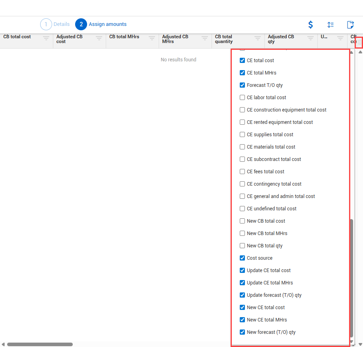Screen dimensions: 363x347
Task: Click the horizontal scrollbar thumb at bottom
Action: 40,344
